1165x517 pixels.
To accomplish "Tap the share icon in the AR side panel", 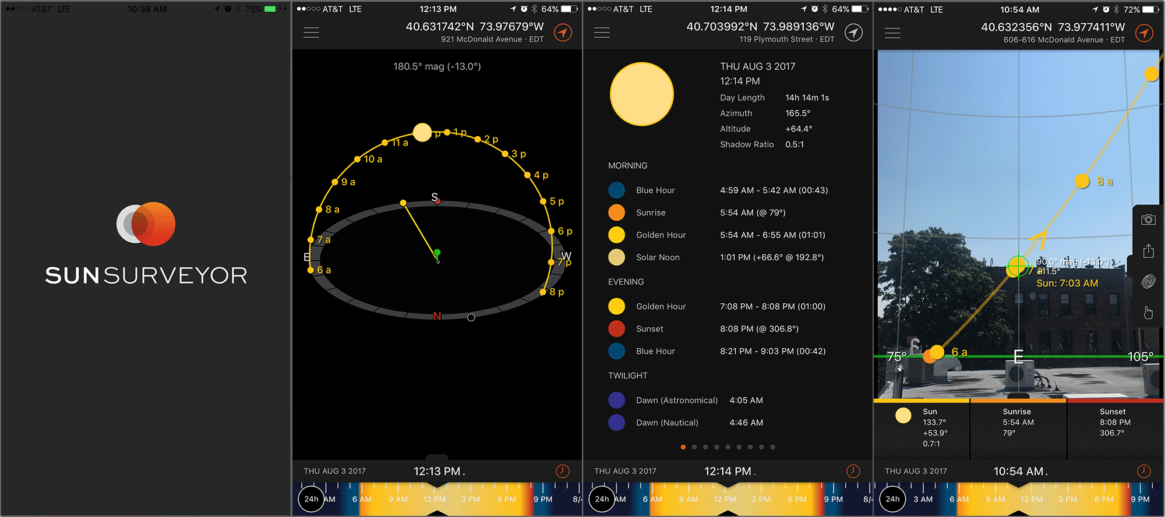I will (x=1148, y=251).
